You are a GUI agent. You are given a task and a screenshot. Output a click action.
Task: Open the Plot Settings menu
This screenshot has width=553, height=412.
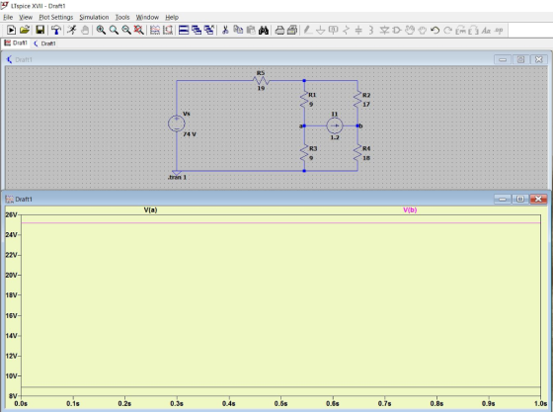click(55, 17)
